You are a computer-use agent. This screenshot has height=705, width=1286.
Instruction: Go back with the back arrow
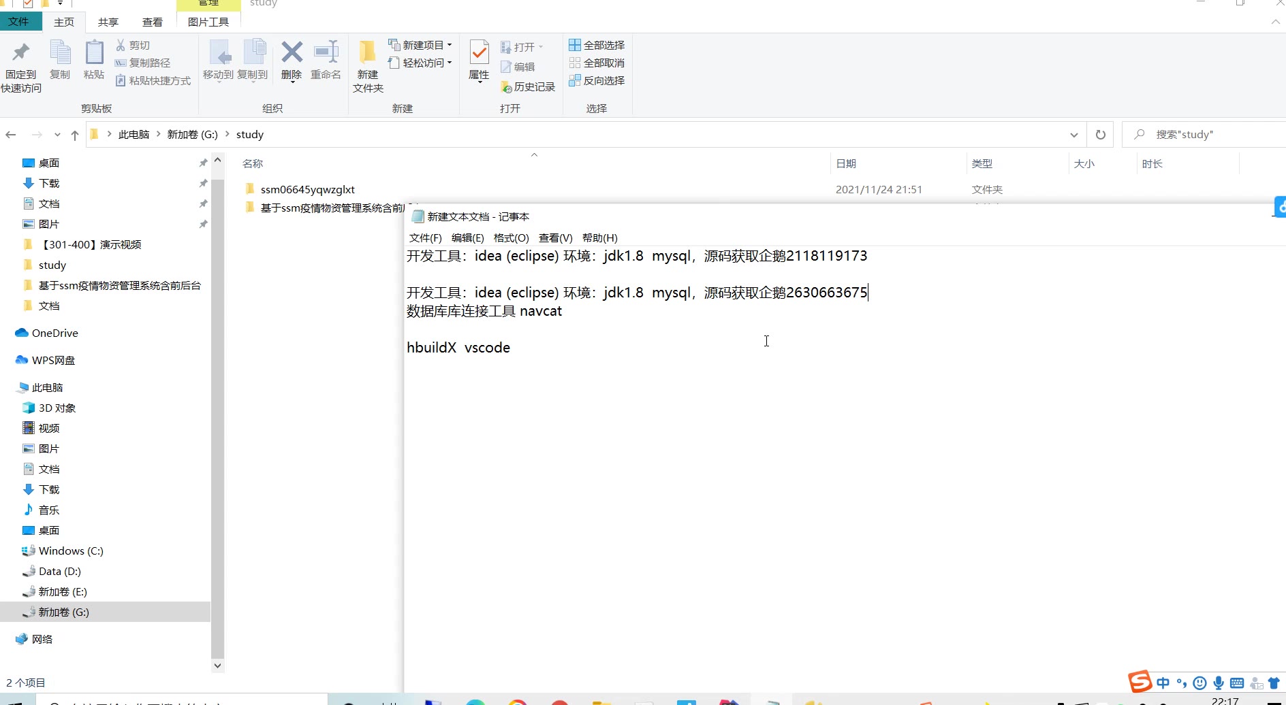[x=11, y=135]
